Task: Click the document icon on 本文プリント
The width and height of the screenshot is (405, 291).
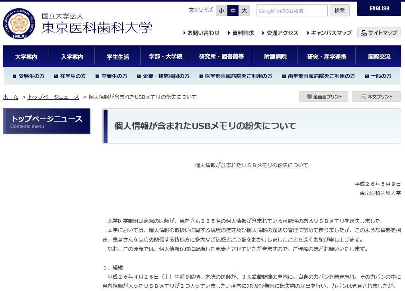Action: click(x=364, y=96)
